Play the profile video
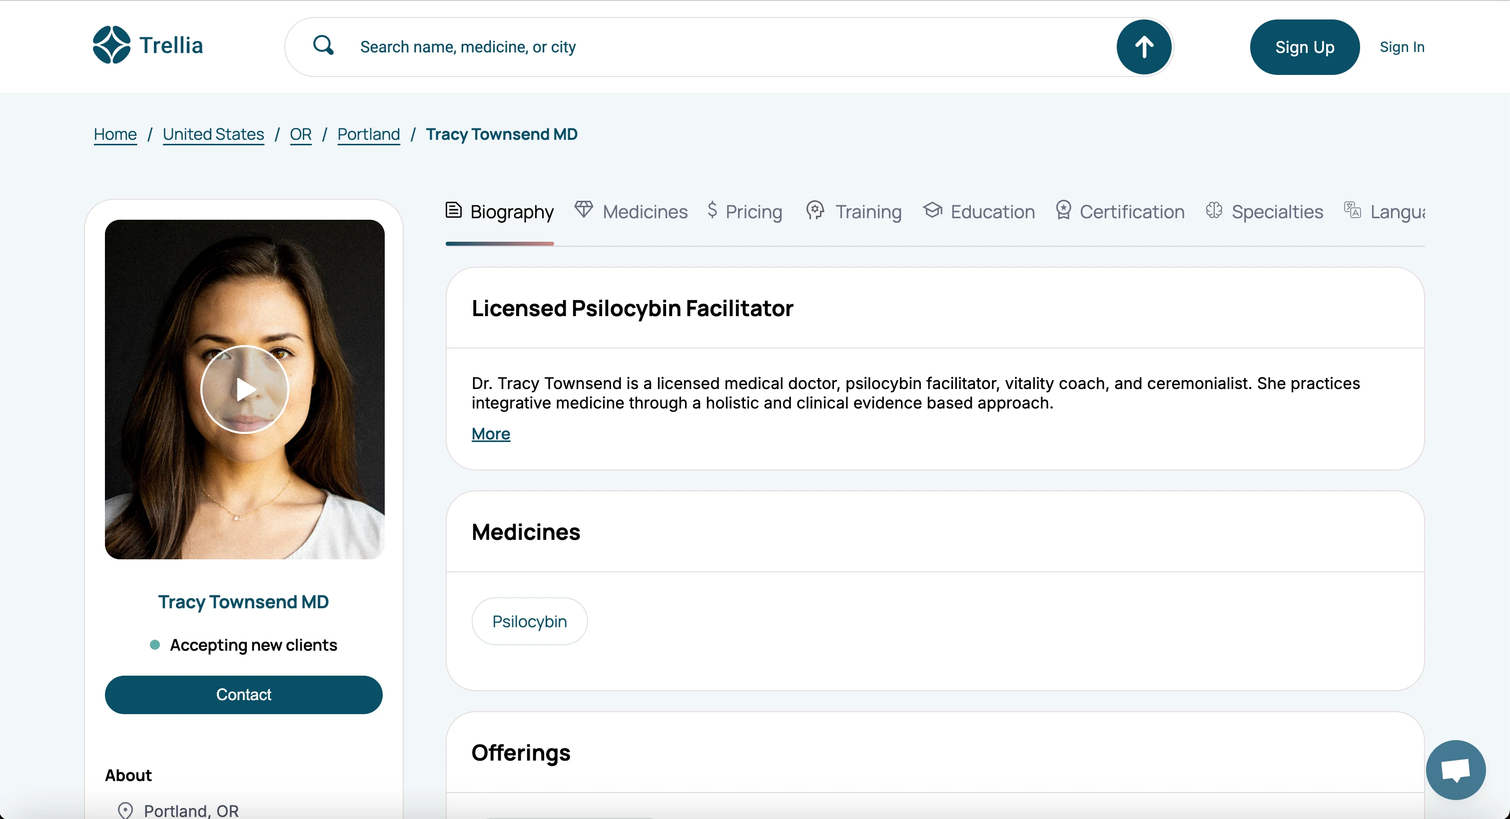Screen dimensions: 1510x819 click(245, 389)
